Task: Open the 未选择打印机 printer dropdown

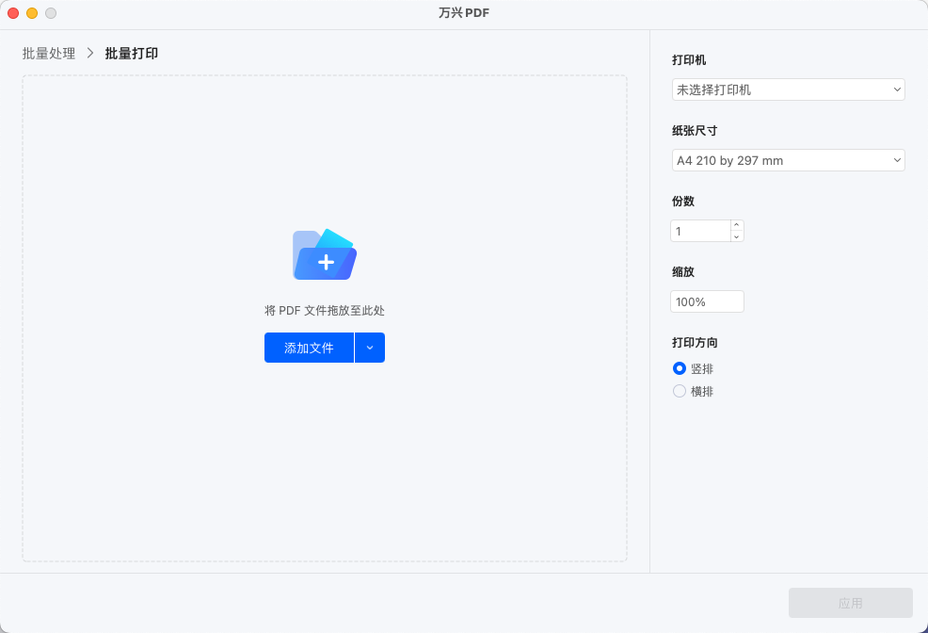Action: pos(788,89)
